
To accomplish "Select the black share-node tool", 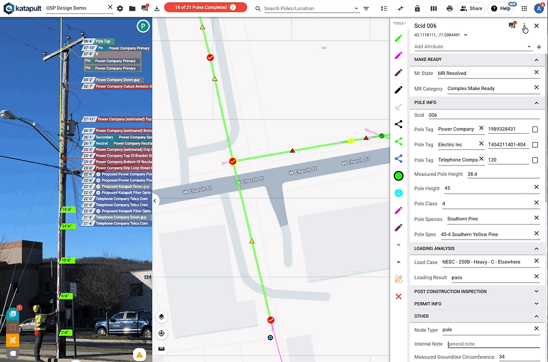I will point(398,124).
